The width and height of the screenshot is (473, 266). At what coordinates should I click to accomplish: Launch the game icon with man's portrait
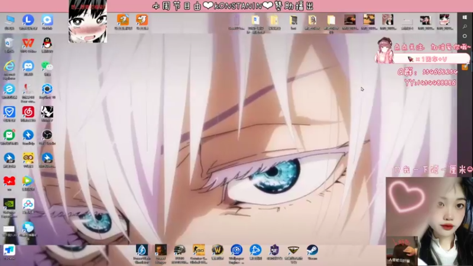click(x=161, y=250)
